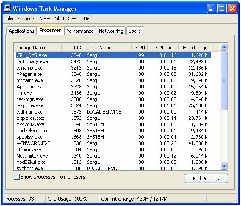Click the Task Manager title bar icon
The height and width of the screenshot is (206, 241).
coord(7,8)
